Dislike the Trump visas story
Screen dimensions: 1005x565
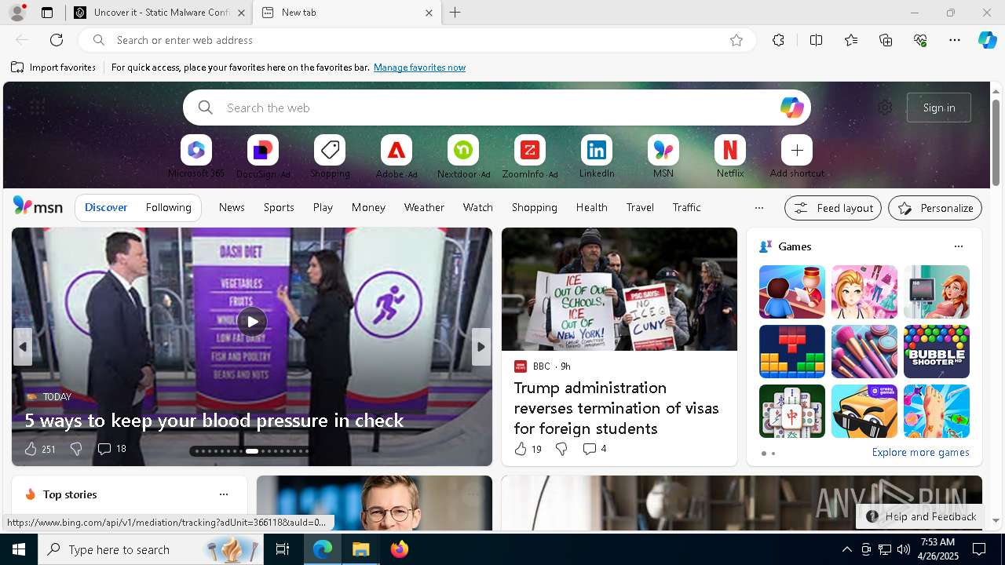[x=561, y=449]
